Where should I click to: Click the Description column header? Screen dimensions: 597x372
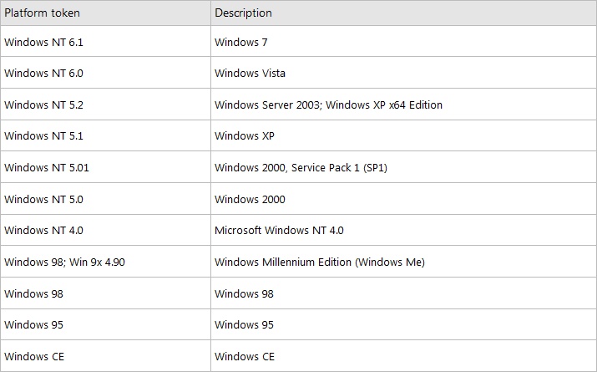coord(403,13)
